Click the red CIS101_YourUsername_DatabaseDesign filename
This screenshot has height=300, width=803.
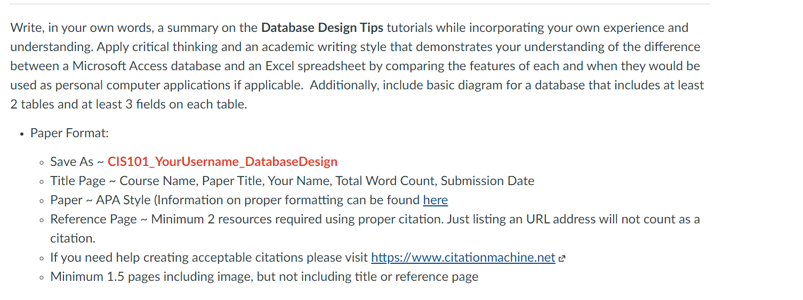click(222, 162)
